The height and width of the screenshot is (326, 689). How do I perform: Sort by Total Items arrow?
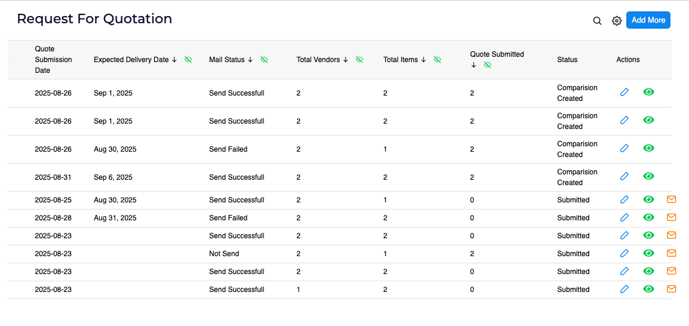tap(423, 60)
